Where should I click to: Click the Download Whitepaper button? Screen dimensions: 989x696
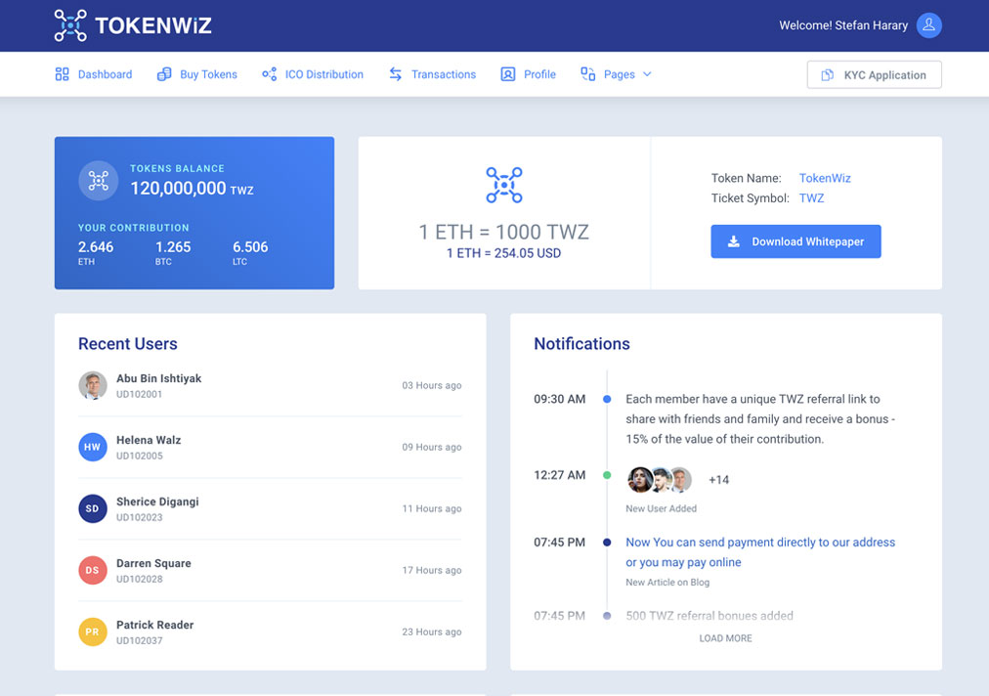[795, 241]
